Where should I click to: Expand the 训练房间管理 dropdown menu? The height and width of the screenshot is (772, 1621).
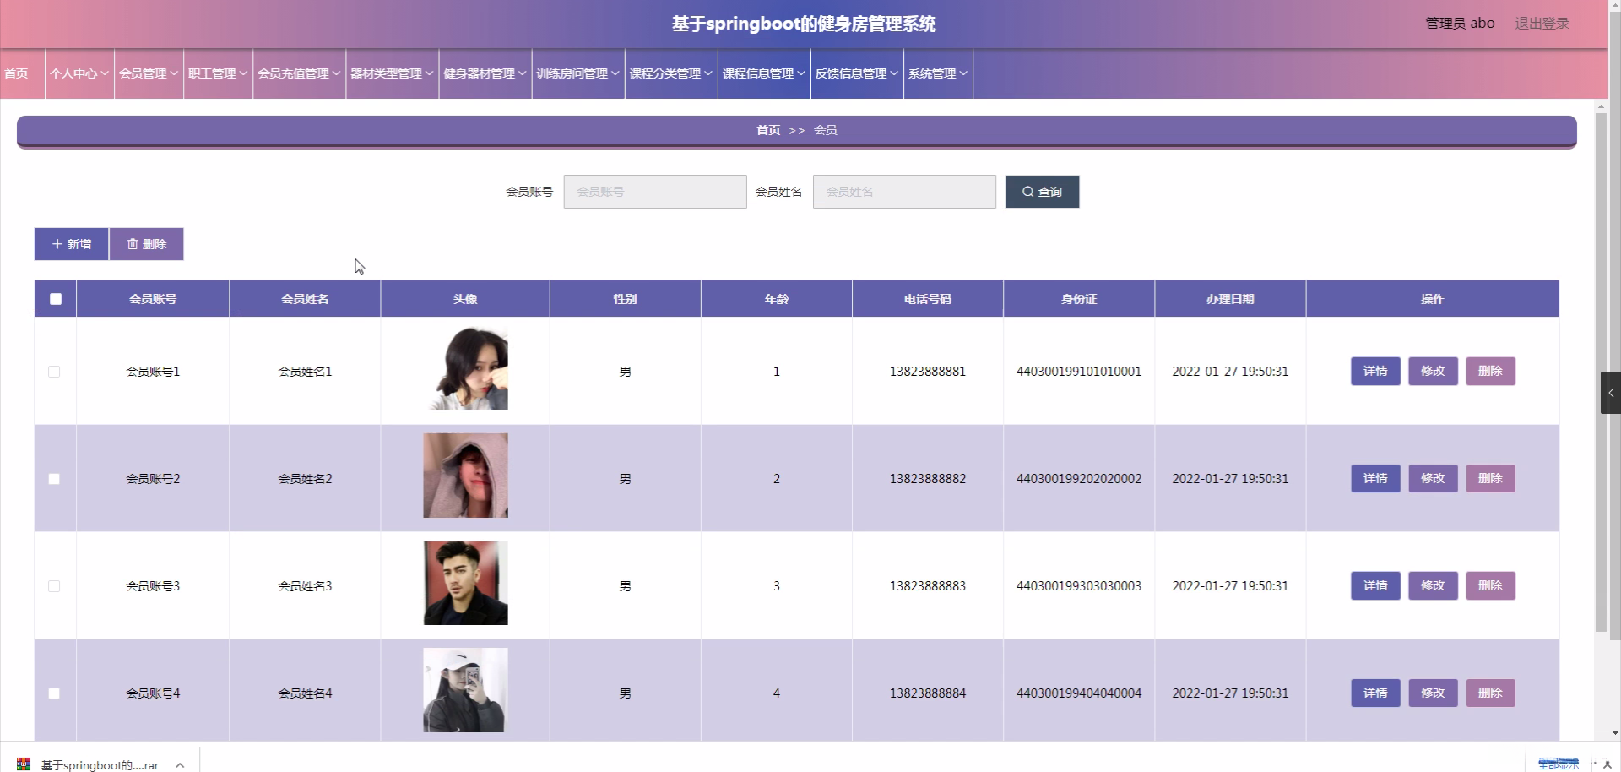click(578, 73)
